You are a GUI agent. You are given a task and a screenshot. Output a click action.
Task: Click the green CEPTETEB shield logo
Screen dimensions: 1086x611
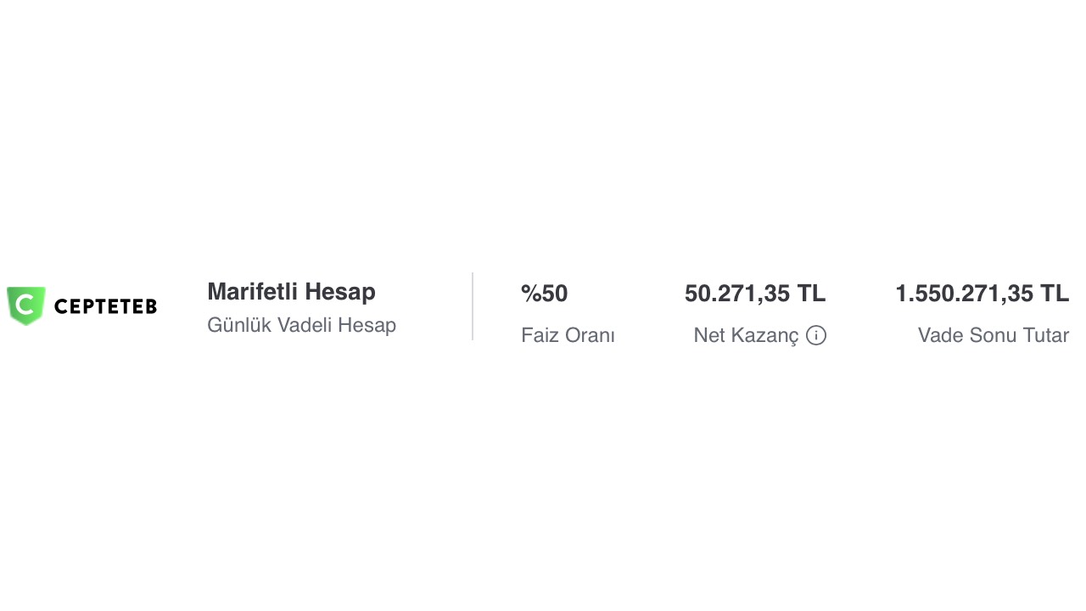tap(25, 305)
